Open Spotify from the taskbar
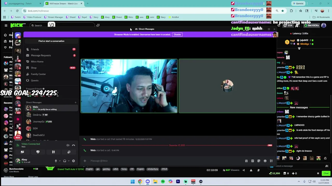 click(163, 181)
